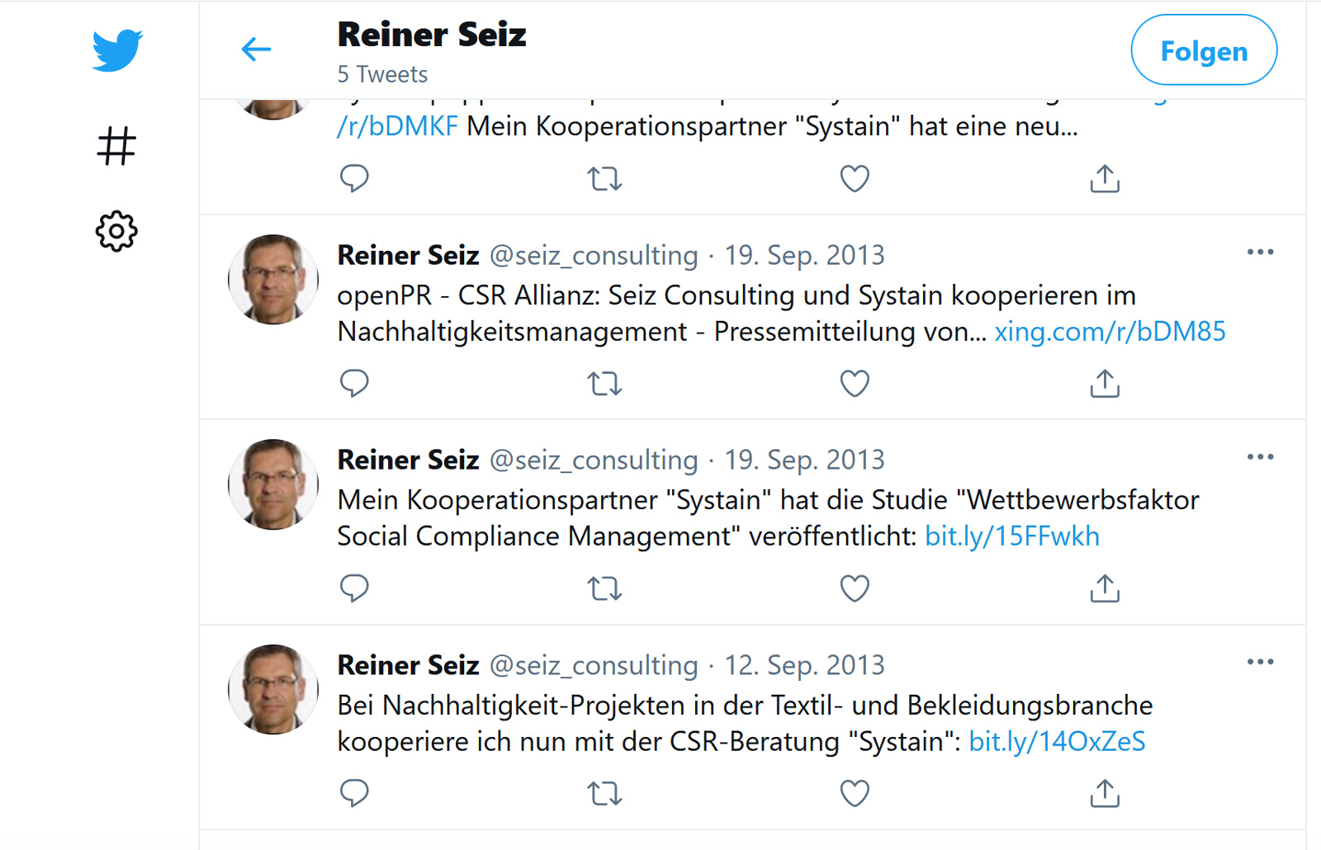
Task: Click the Twitter bird logo
Action: (x=116, y=50)
